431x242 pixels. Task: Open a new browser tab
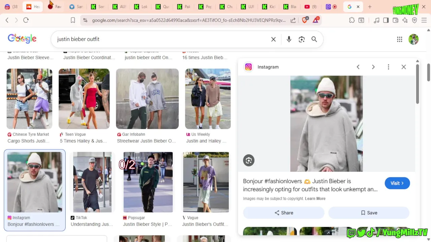click(370, 7)
